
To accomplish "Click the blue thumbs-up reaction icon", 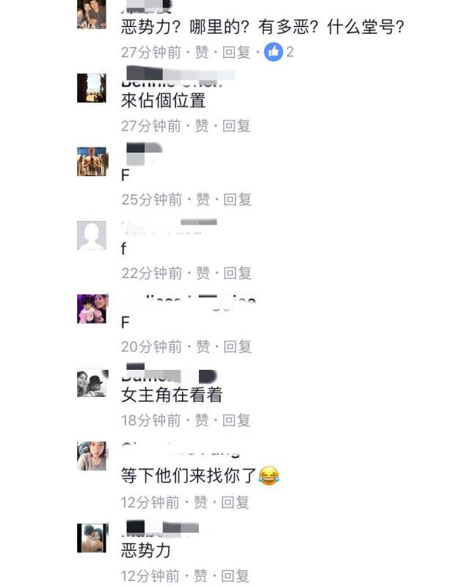I will (274, 51).
